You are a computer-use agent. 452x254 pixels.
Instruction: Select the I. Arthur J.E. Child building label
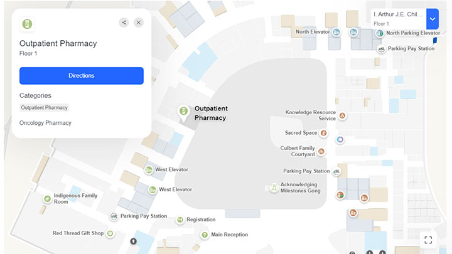[398, 14]
